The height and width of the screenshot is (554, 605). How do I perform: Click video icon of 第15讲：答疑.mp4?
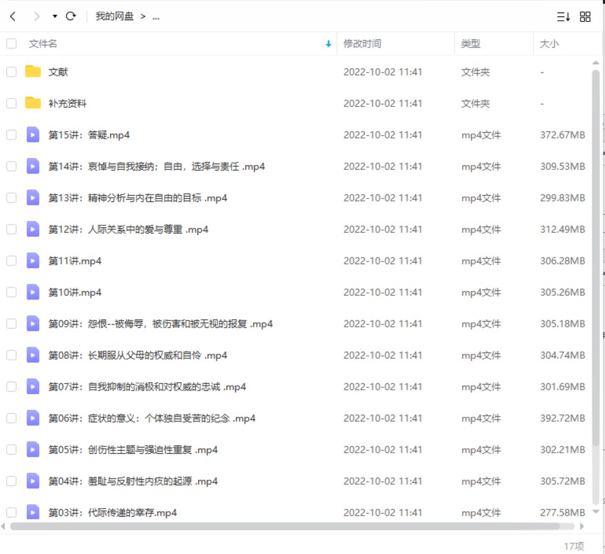(33, 135)
